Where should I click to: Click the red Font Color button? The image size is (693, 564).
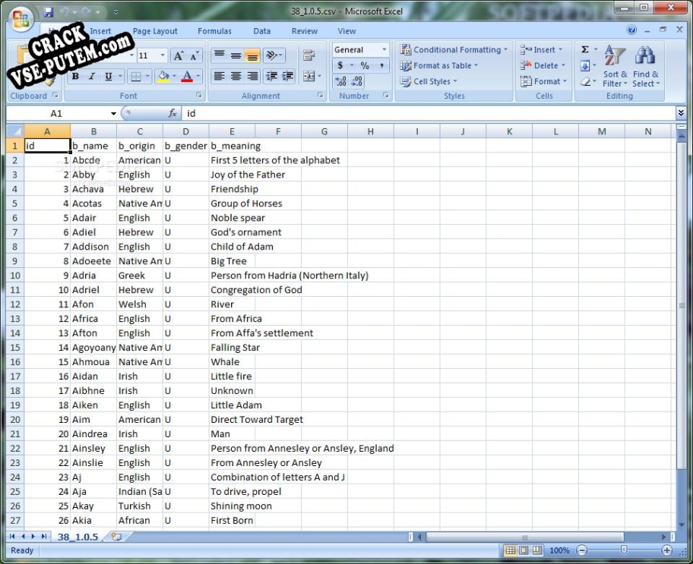click(187, 77)
